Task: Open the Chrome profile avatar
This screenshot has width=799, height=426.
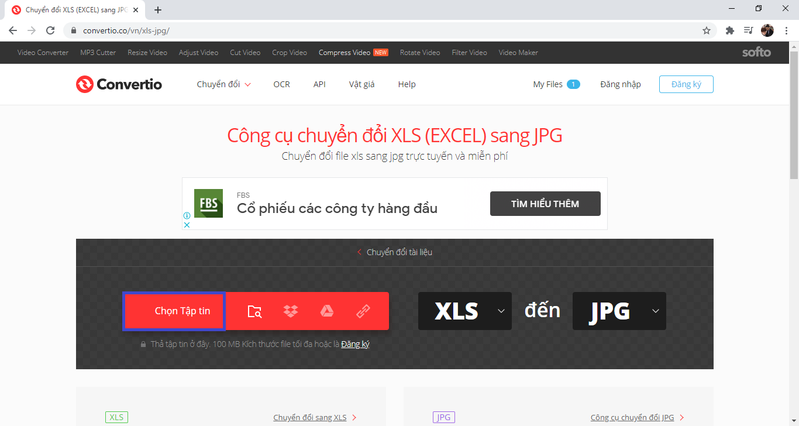Action: click(767, 30)
